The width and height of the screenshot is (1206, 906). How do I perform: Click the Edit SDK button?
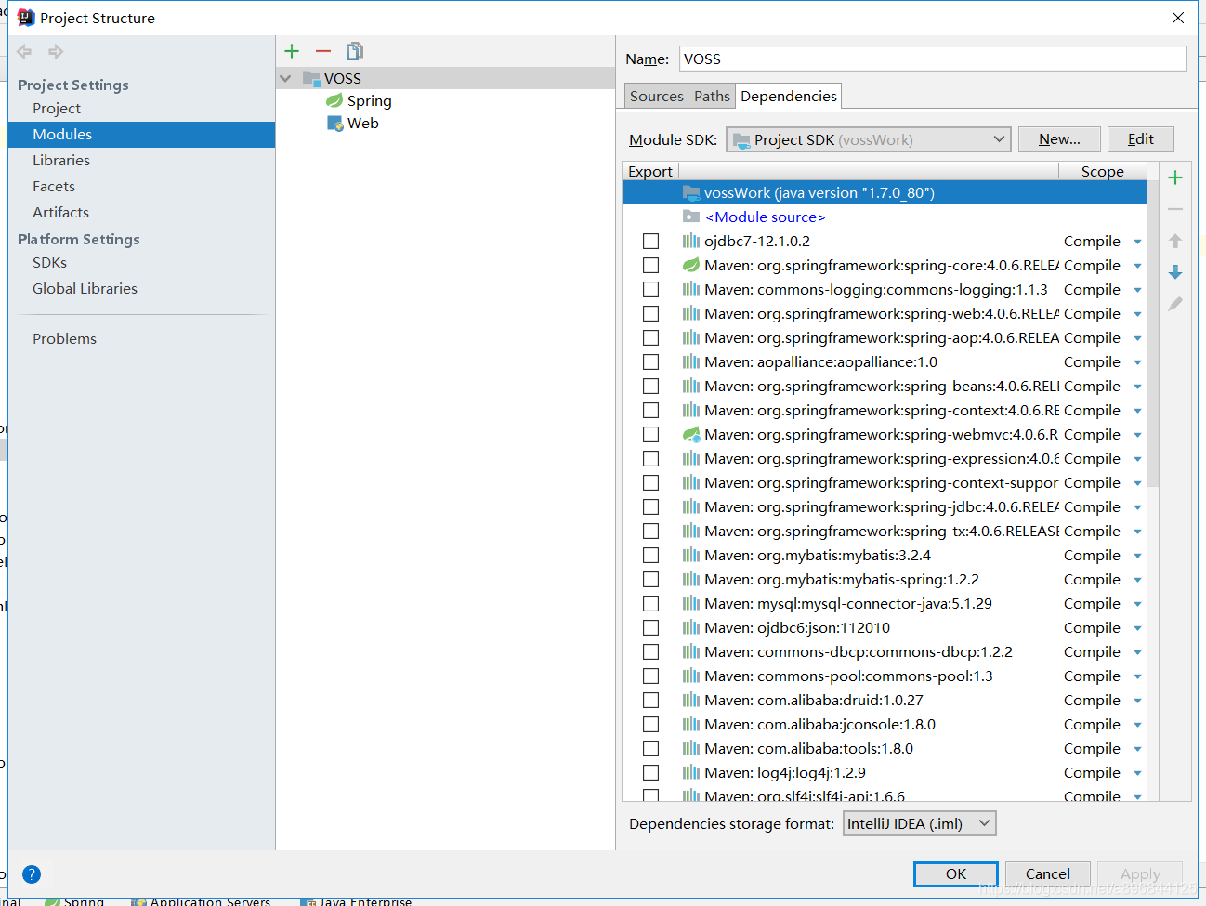pos(1140,139)
